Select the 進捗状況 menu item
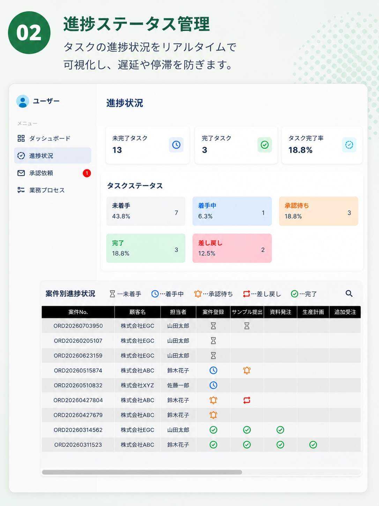Viewport: 379px width, 506px height. pyautogui.click(x=52, y=156)
